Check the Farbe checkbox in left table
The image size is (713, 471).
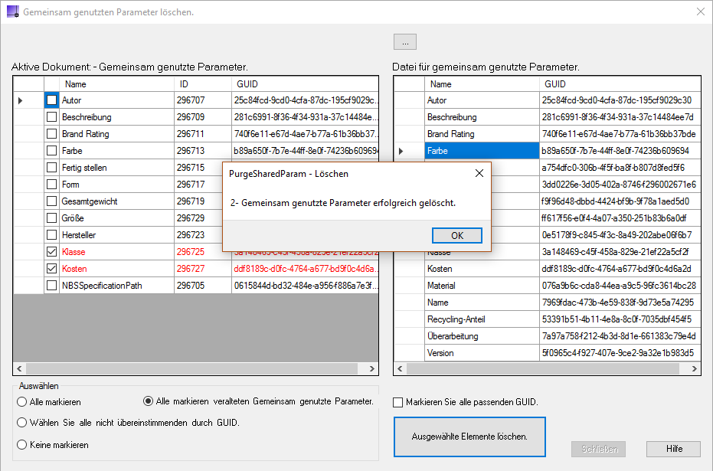(52, 150)
